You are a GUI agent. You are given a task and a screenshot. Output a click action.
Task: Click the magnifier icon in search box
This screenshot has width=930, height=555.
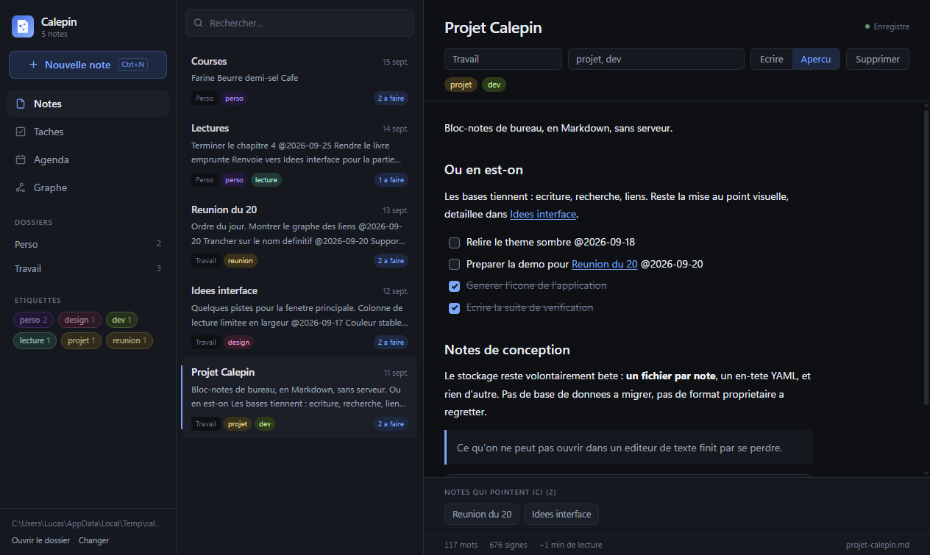click(x=198, y=23)
